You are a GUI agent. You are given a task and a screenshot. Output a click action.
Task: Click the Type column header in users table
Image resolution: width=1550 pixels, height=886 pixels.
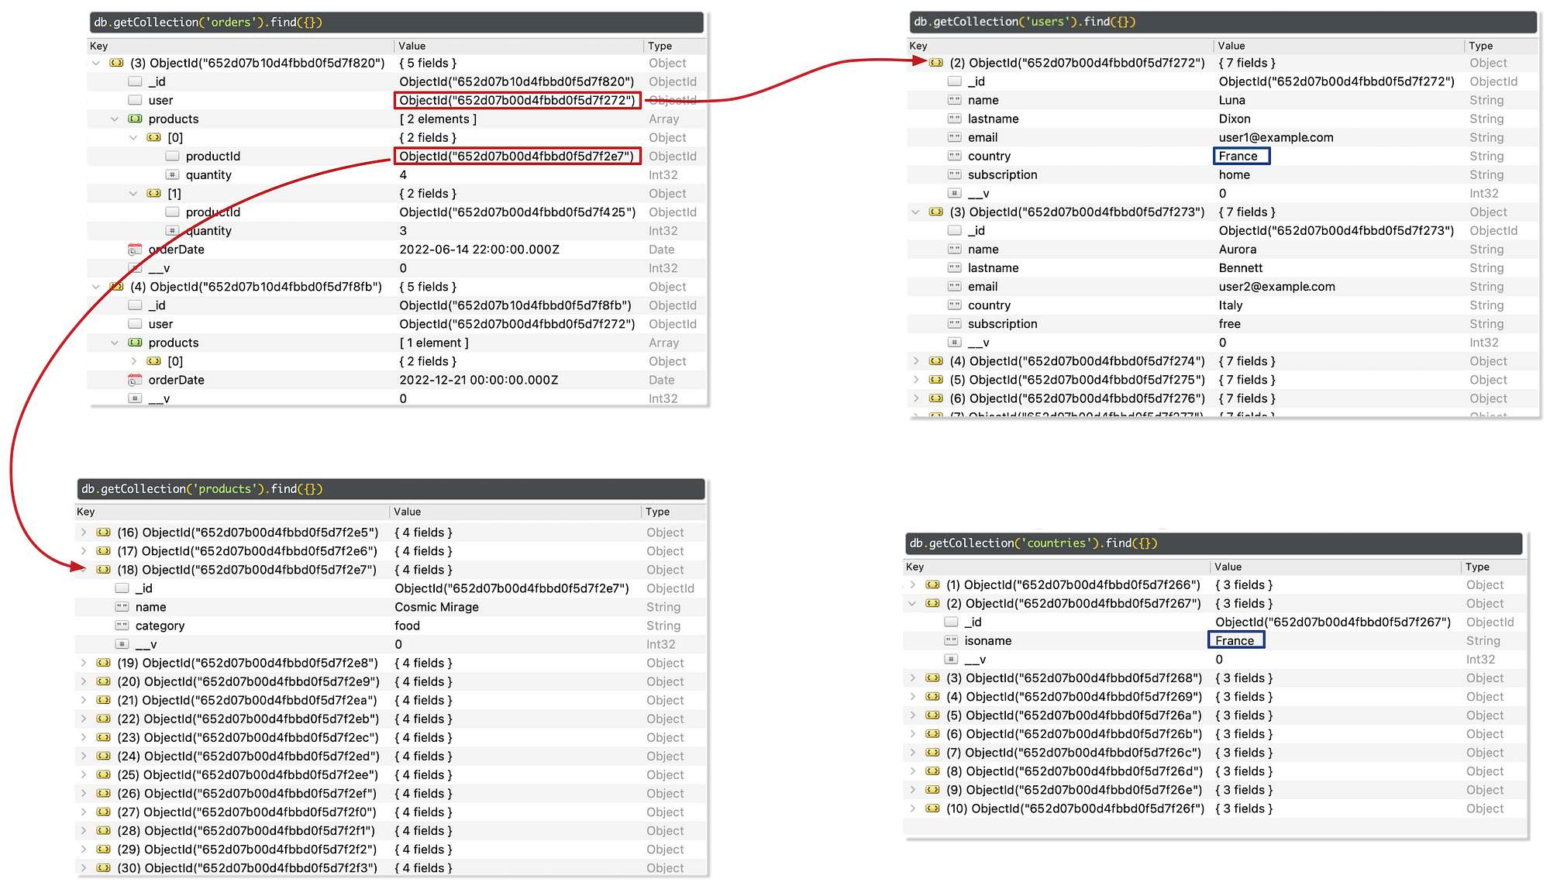tap(1480, 46)
